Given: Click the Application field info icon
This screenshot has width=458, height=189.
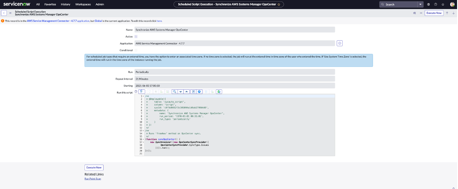Looking at the screenshot, I should tap(339, 43).
